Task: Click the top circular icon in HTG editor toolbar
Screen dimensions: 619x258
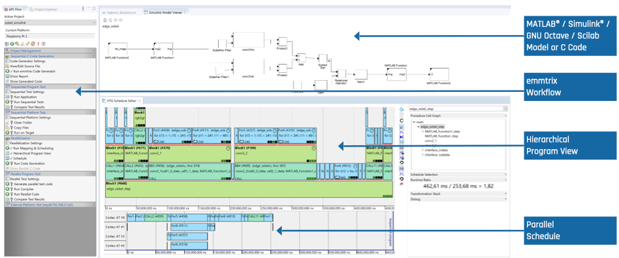Action: pyautogui.click(x=402, y=109)
